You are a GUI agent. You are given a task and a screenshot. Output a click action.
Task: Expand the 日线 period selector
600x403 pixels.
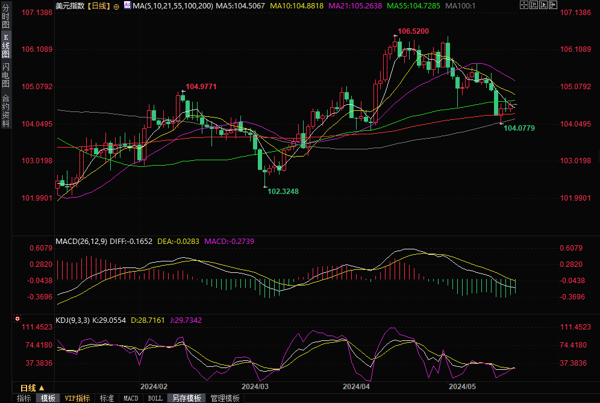pyautogui.click(x=33, y=388)
